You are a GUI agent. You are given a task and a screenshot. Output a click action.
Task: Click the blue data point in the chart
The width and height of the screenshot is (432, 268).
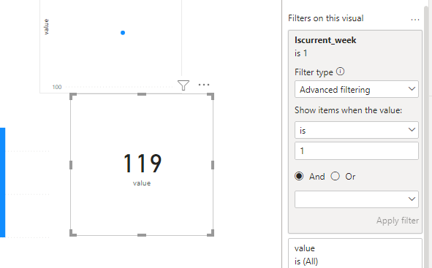click(x=123, y=33)
